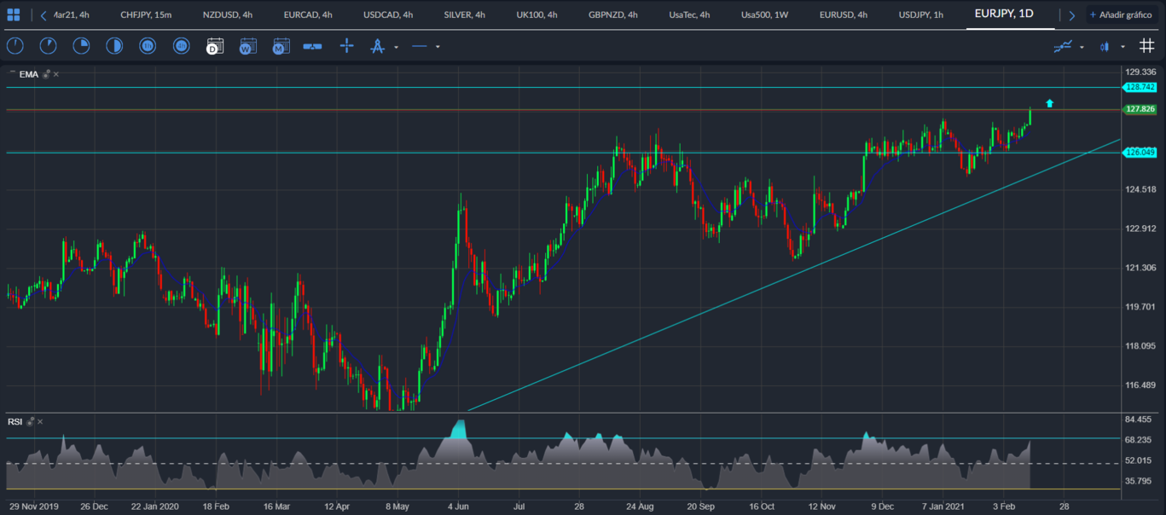Click the RSI 68.235 axis value
This screenshot has width=1166, height=515.
click(x=1140, y=440)
